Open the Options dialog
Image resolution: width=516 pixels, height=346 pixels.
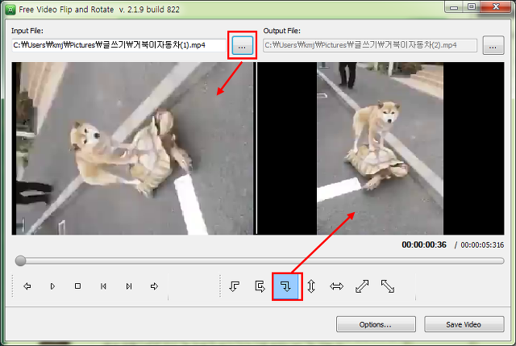[x=376, y=324]
